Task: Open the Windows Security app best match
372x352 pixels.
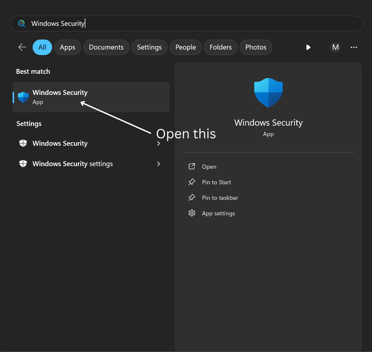Action: 60,97
